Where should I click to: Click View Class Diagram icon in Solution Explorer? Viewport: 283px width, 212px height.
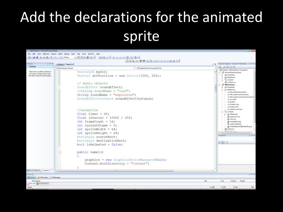click(234, 67)
